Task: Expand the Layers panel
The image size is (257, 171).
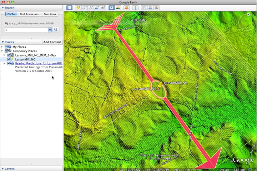Action: (3, 168)
